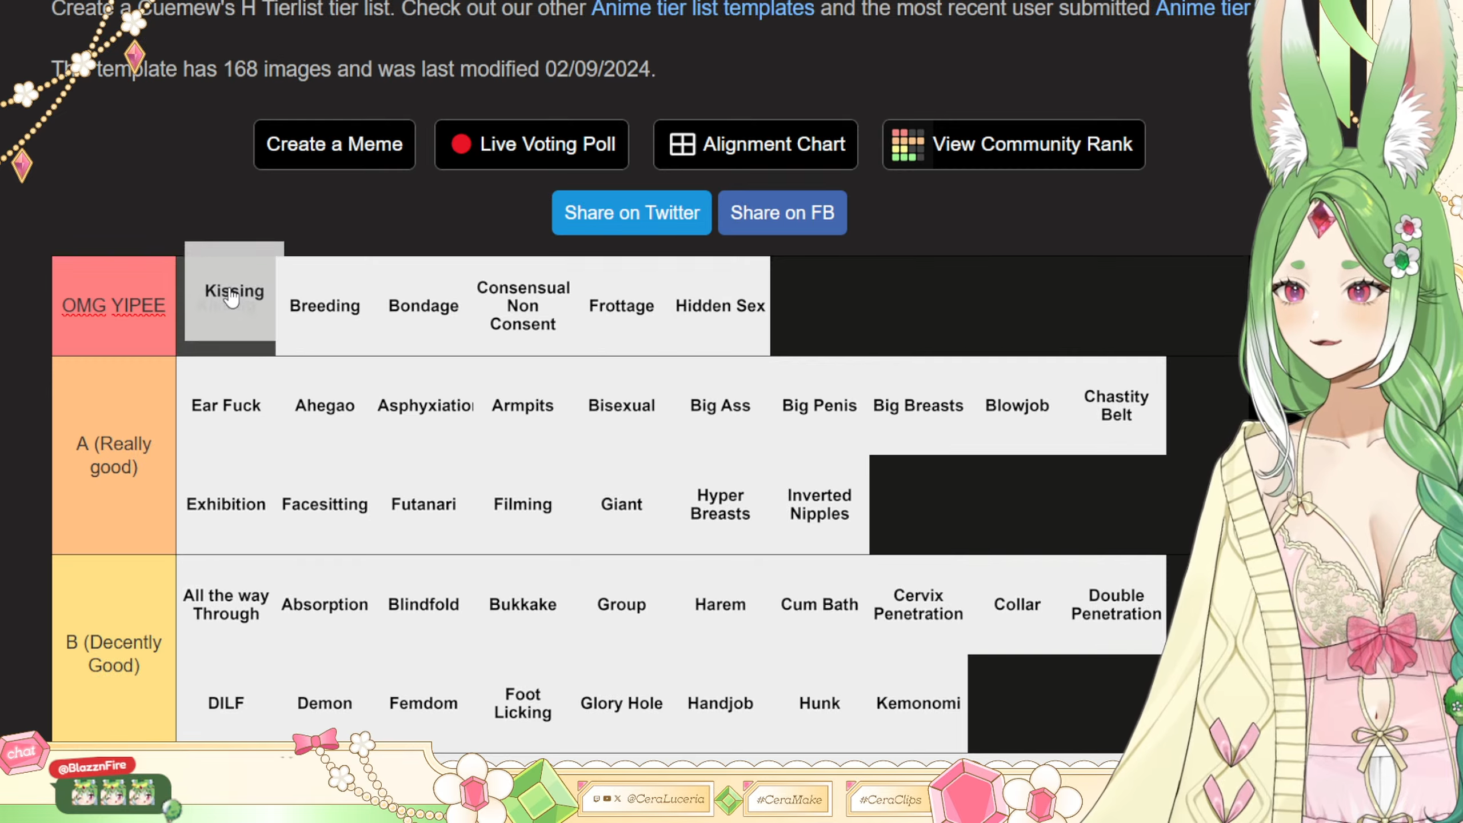
Task: Click the #CeraMake tag in overlay
Action: [789, 800]
